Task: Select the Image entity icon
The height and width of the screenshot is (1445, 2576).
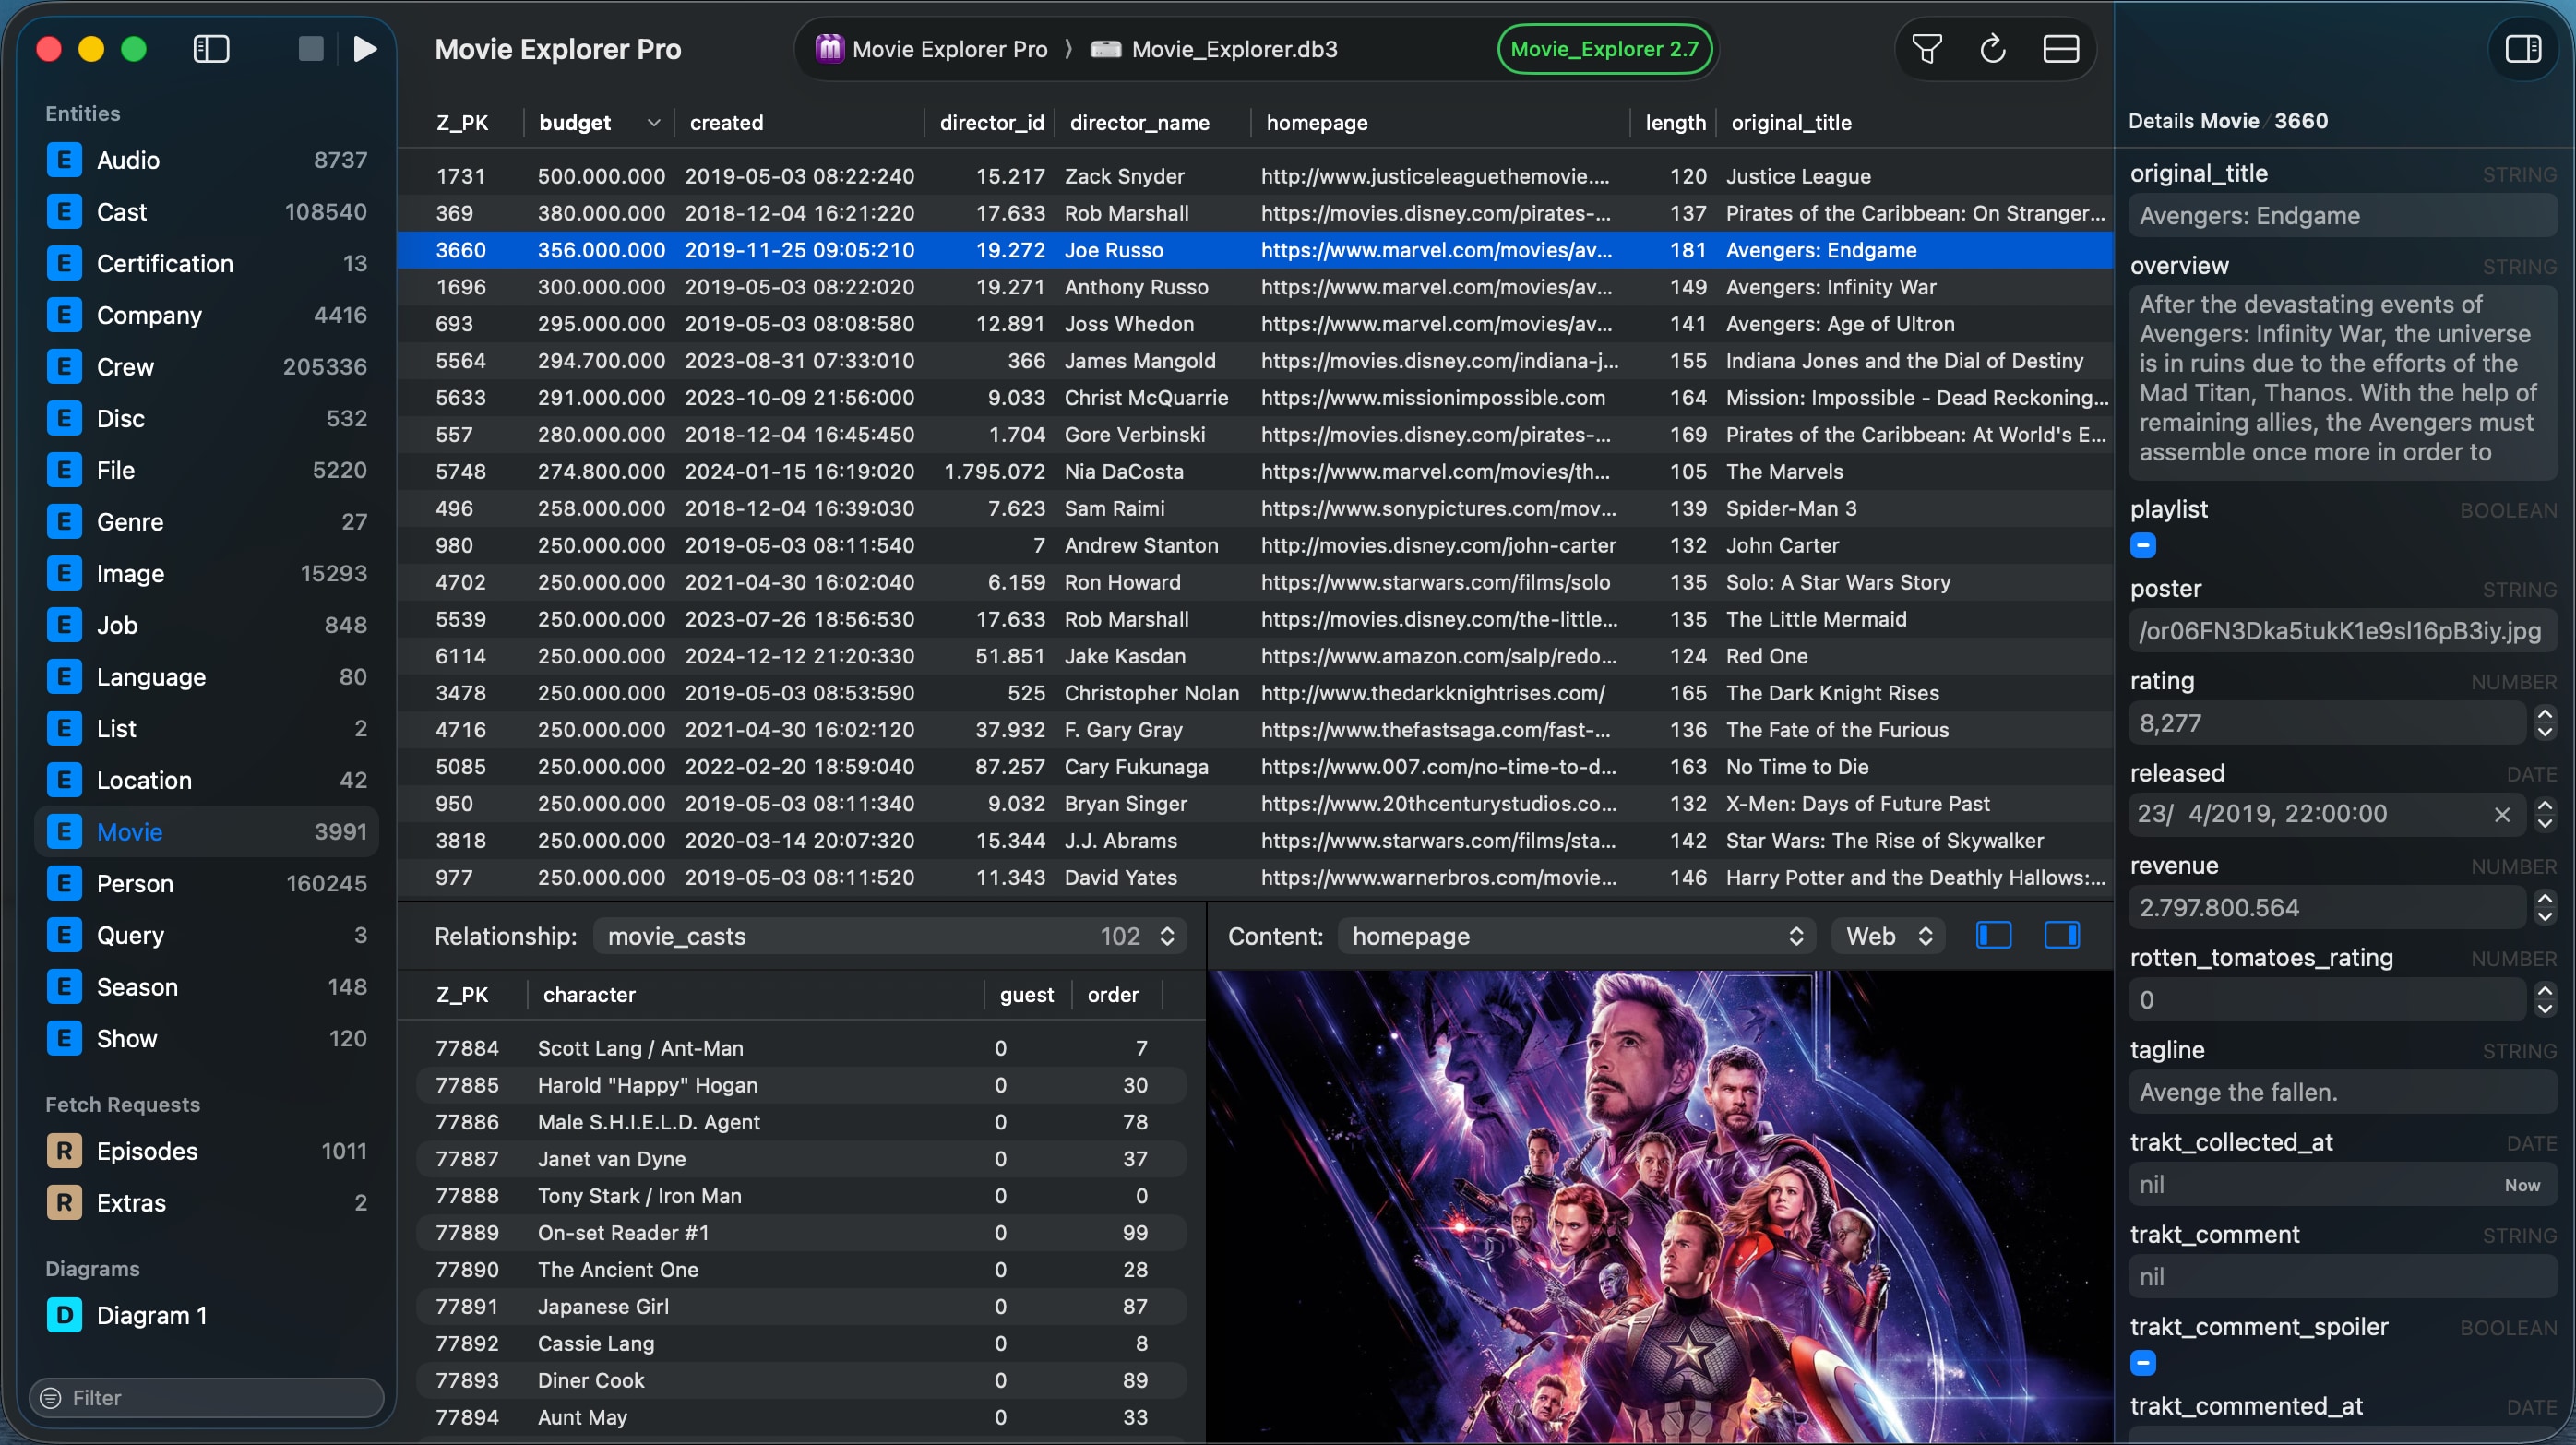Action: pyautogui.click(x=64, y=574)
